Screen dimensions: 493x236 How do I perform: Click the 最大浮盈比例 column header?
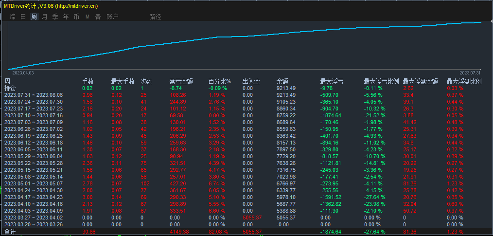click(464, 81)
